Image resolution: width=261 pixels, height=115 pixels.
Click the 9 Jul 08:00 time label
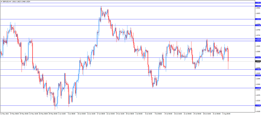point(159,114)
